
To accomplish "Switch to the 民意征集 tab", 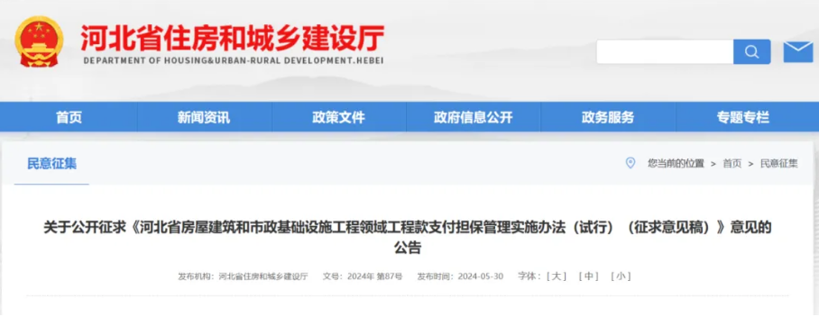I will click(51, 163).
